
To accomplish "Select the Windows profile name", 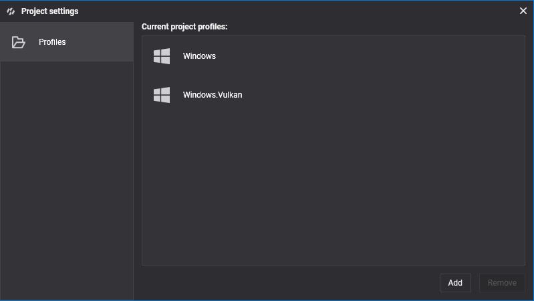I will 199,56.
